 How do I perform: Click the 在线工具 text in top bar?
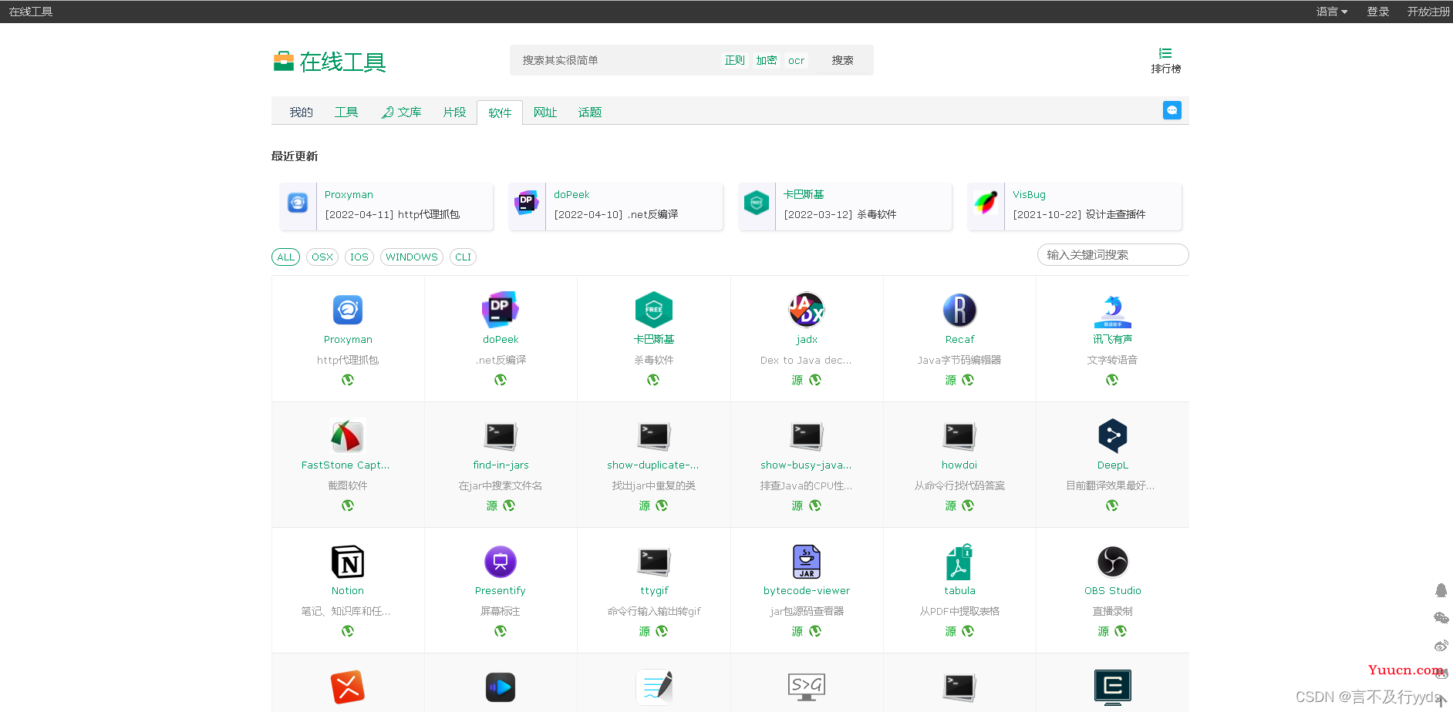pyautogui.click(x=31, y=12)
